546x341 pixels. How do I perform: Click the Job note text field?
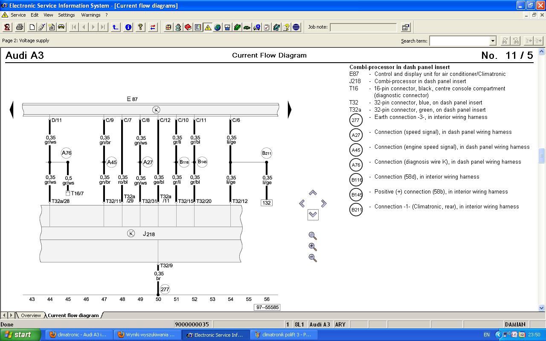[363, 27]
